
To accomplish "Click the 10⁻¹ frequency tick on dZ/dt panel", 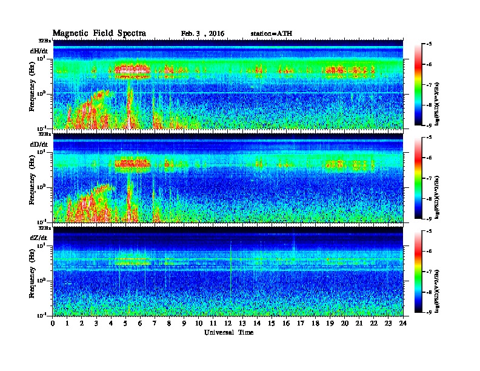I will [42, 315].
